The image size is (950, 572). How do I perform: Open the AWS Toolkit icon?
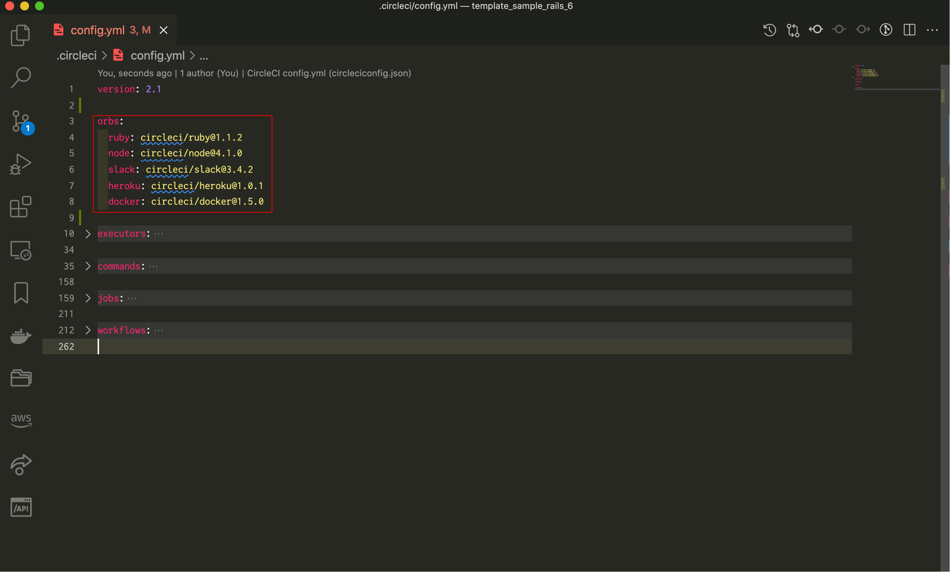(x=20, y=420)
